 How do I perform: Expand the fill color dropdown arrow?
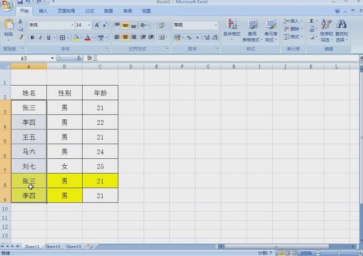[81, 37]
